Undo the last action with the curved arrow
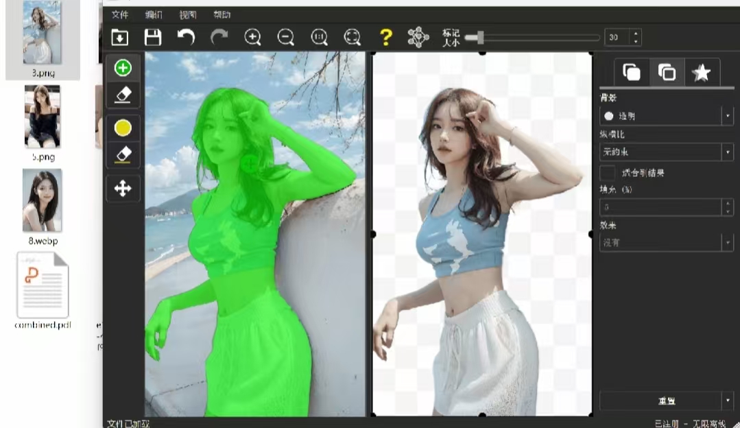 [186, 37]
